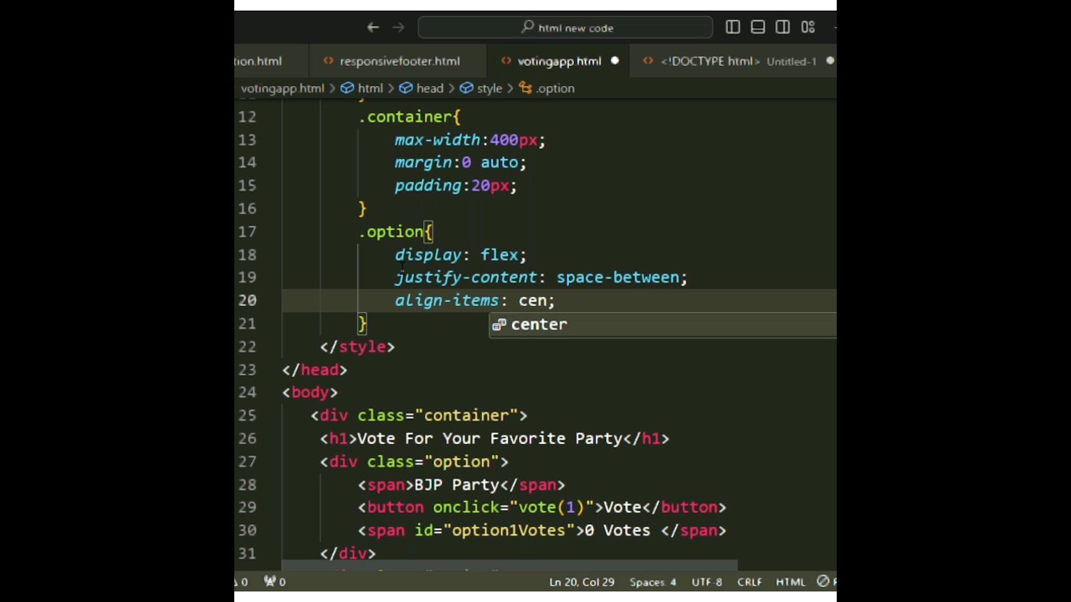Change indentation via 'Spaces: 4'

tap(653, 582)
